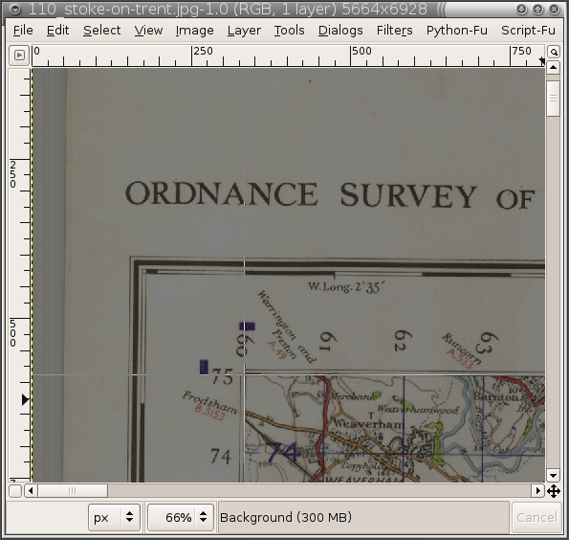Open the File menu
Image resolution: width=569 pixels, height=540 pixels.
pyautogui.click(x=23, y=31)
